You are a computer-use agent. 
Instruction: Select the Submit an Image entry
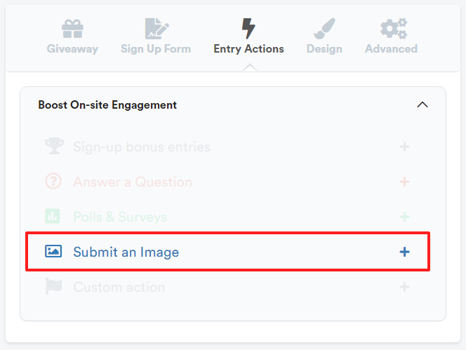coord(227,252)
